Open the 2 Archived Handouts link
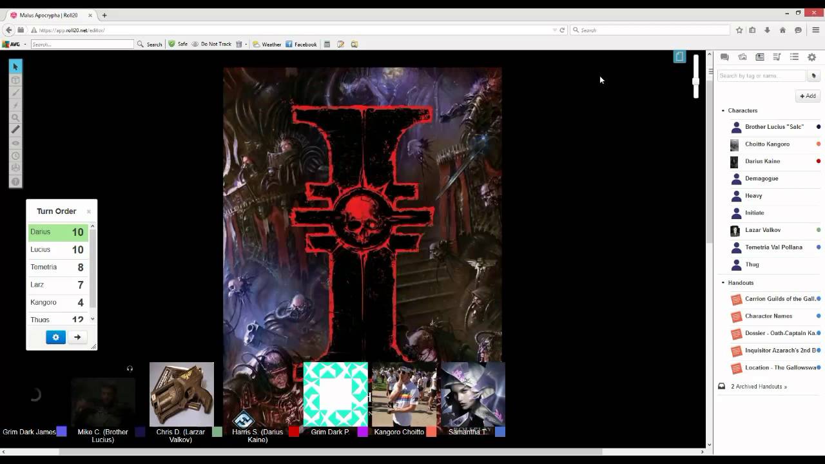825x464 pixels. click(x=759, y=387)
